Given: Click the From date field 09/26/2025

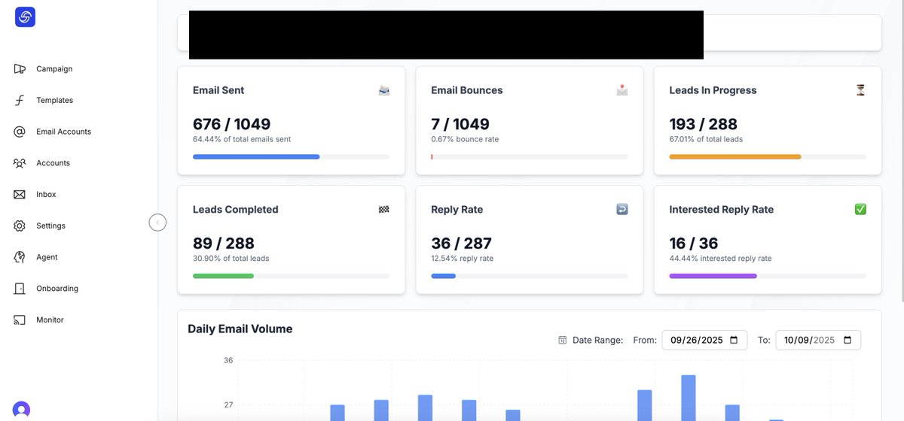Looking at the screenshot, I should [x=704, y=340].
